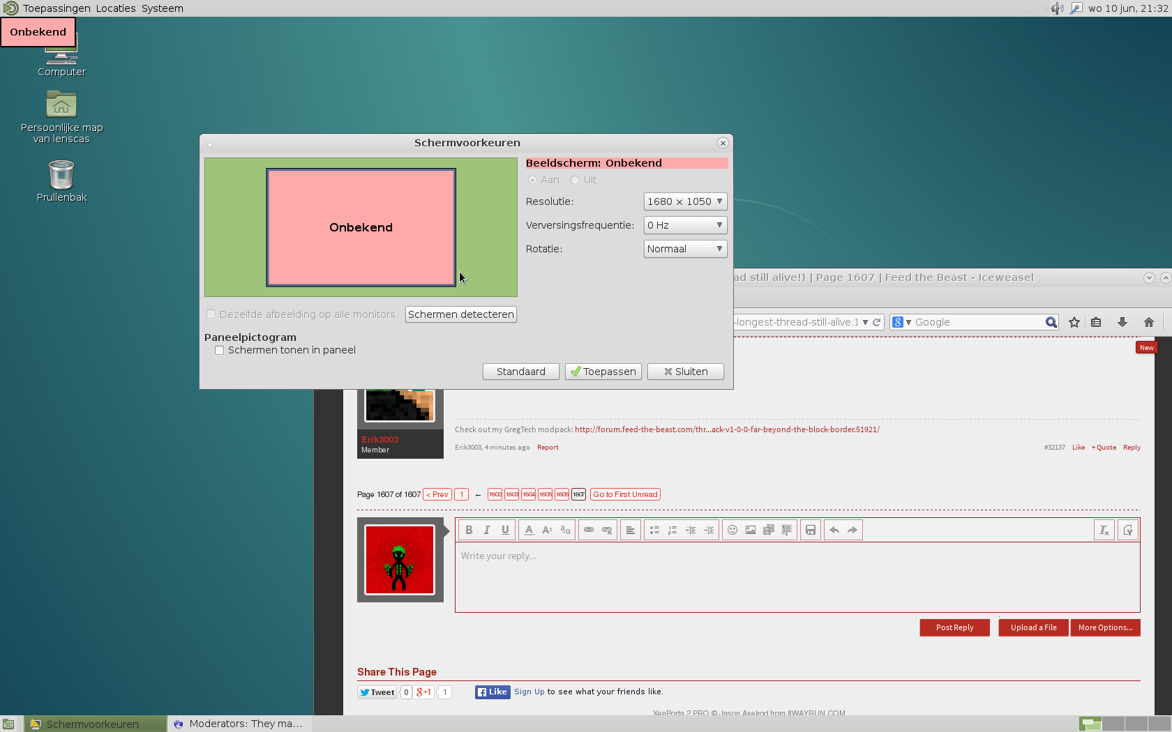
Task: Click the '< Prev' page link
Action: [437, 494]
